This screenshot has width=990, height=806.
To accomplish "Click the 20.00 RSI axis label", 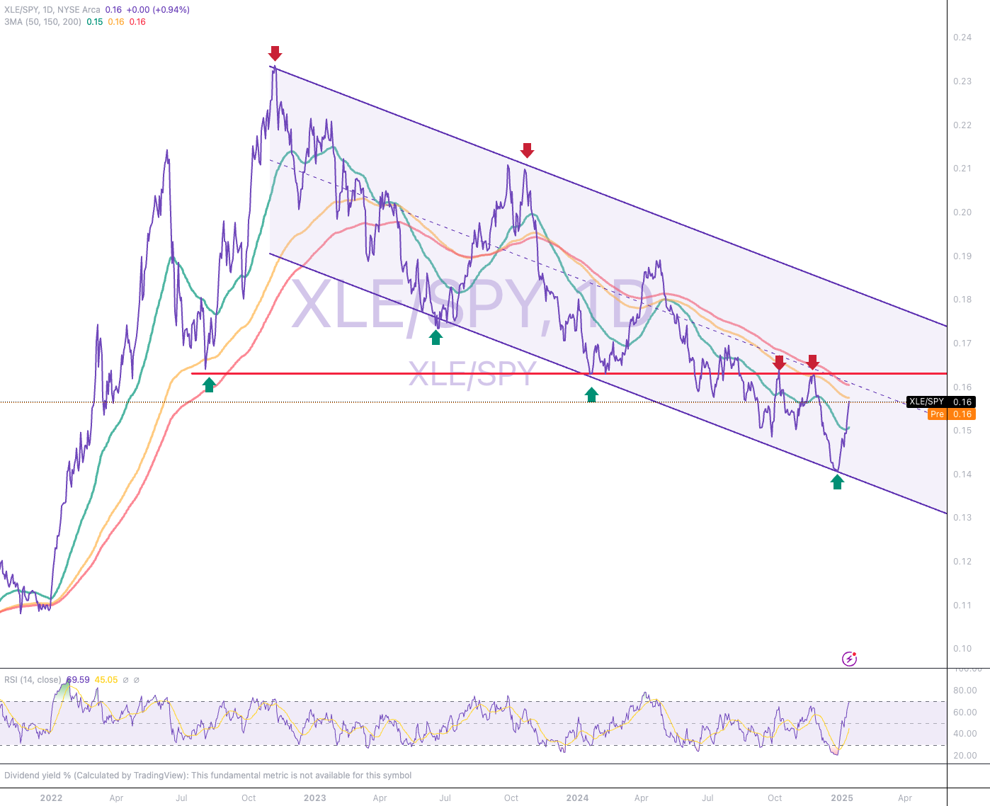I will [965, 756].
